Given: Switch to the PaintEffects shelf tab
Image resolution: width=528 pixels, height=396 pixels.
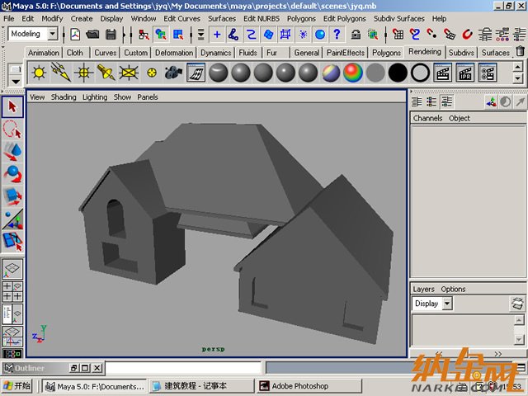Looking at the screenshot, I should 346,53.
